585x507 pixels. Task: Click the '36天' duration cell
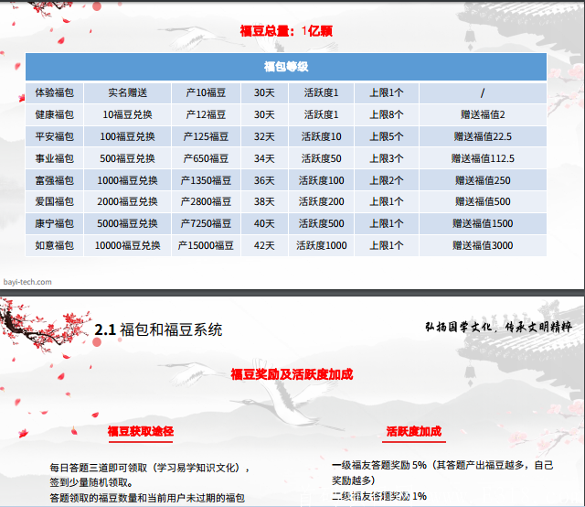click(264, 180)
